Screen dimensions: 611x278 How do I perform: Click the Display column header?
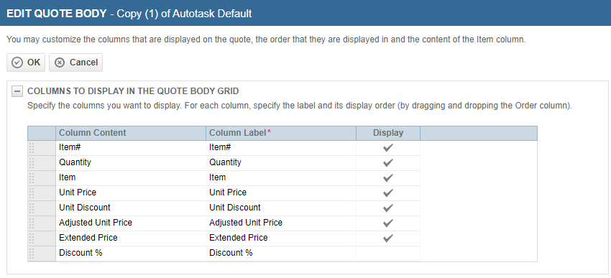tap(388, 133)
